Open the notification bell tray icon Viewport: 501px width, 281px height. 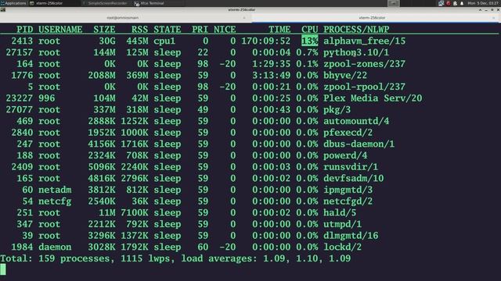[x=462, y=3]
